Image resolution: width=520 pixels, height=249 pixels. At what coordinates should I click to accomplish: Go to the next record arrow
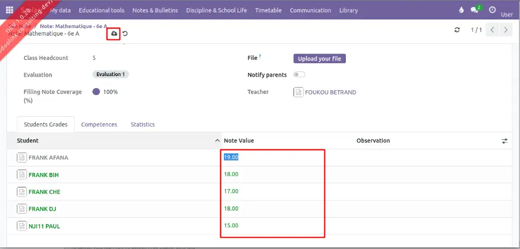pos(505,30)
